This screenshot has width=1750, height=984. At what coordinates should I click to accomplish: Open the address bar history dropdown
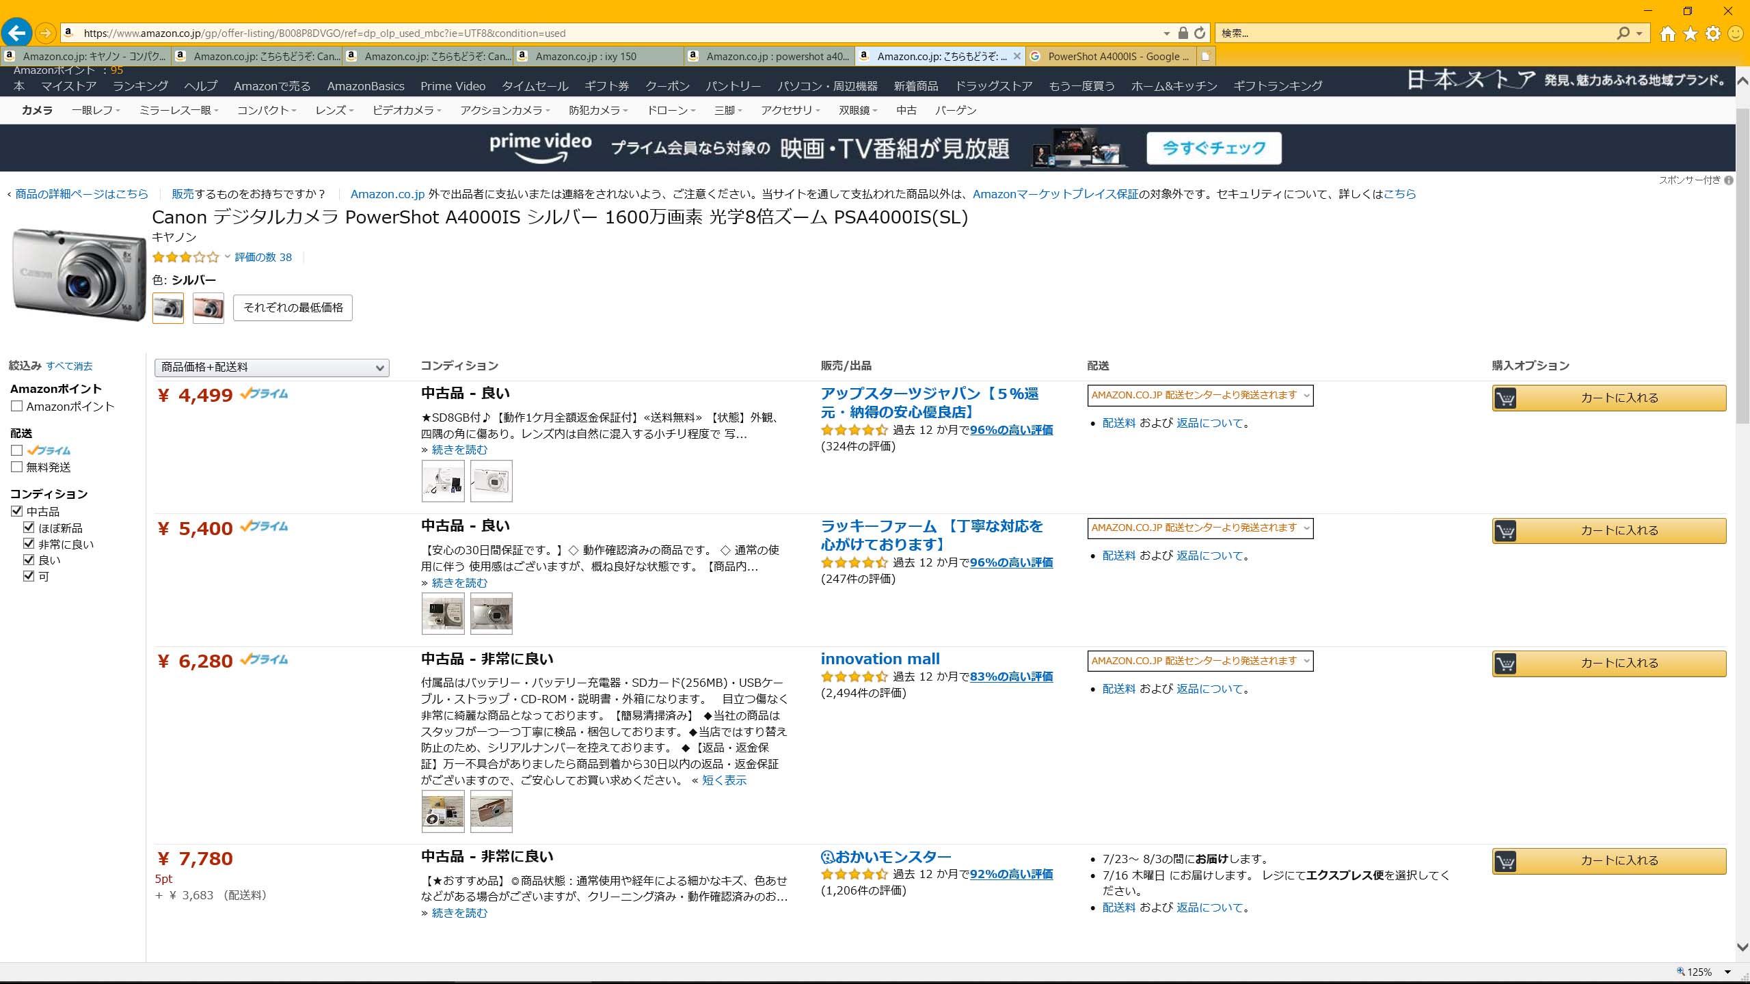pyautogui.click(x=1167, y=33)
